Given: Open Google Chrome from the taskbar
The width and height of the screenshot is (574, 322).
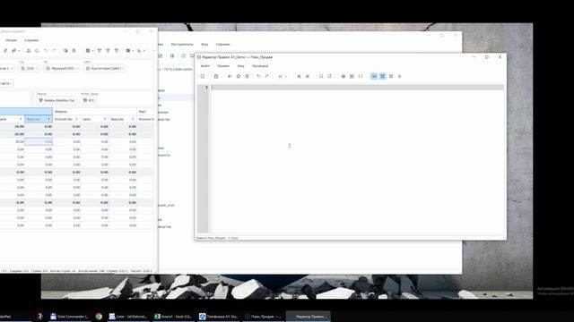Looking at the screenshot, I should click(99, 317).
